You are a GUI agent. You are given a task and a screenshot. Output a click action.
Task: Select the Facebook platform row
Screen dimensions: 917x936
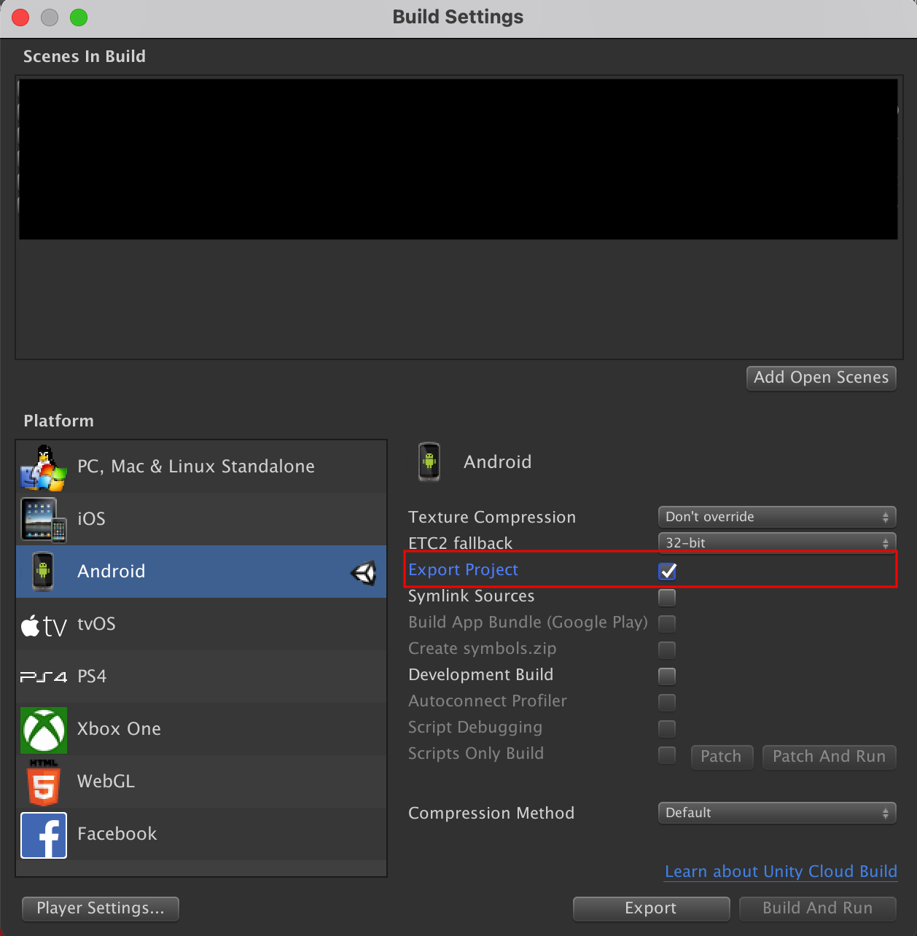pyautogui.click(x=201, y=834)
